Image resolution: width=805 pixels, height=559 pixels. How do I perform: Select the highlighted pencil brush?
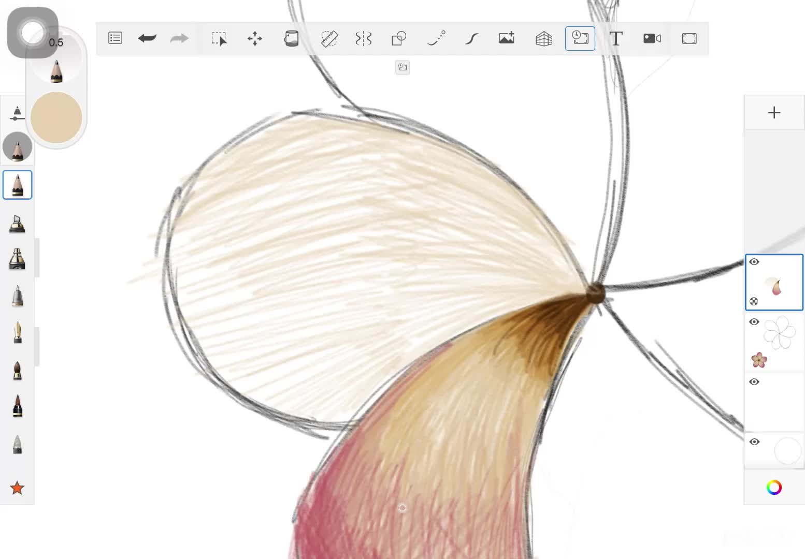[18, 185]
